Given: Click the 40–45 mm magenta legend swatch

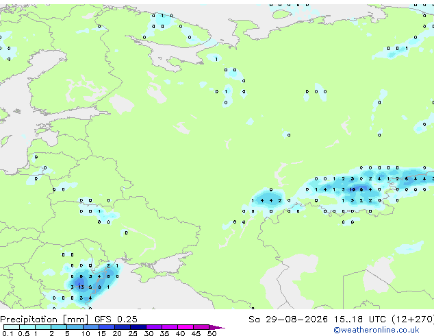Looking at the screenshot, I should 186,327.
